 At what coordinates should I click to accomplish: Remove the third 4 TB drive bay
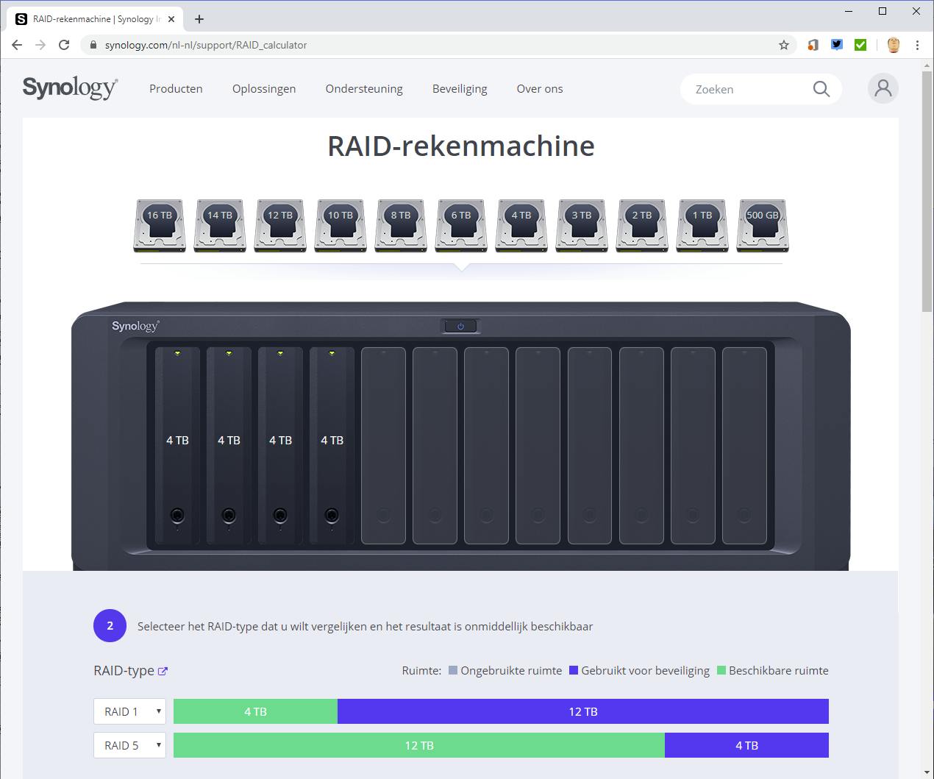(280, 446)
